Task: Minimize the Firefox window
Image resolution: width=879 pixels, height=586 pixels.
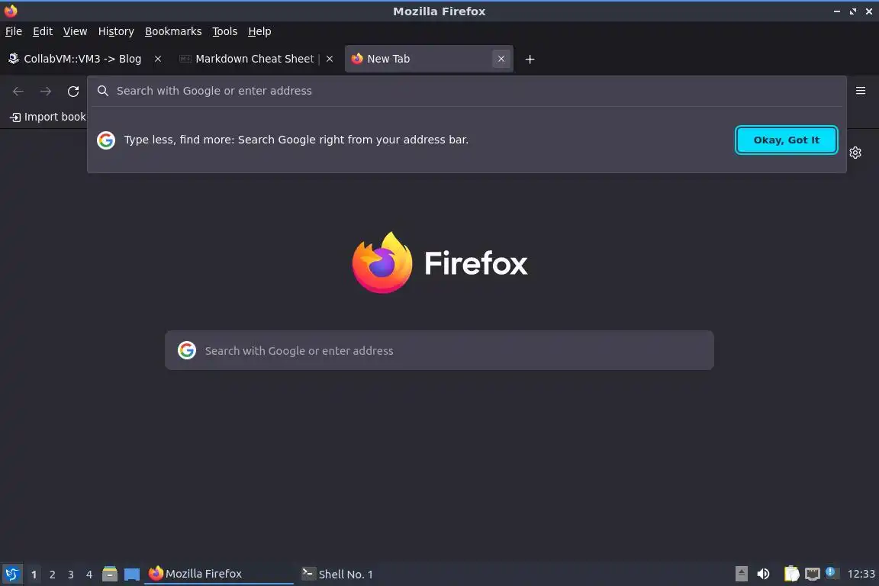Action: pyautogui.click(x=837, y=11)
